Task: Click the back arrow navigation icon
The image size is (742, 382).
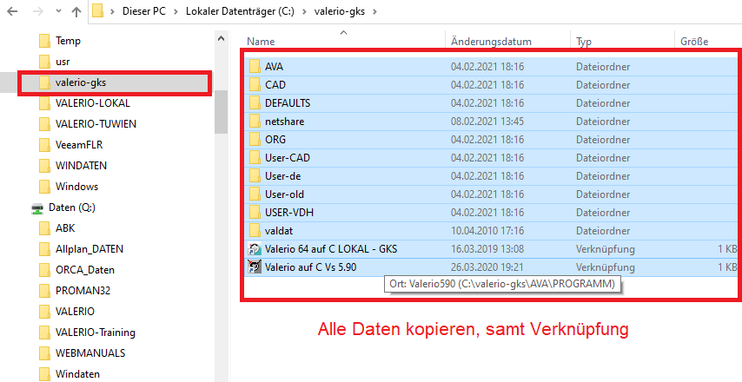Action: coord(12,12)
